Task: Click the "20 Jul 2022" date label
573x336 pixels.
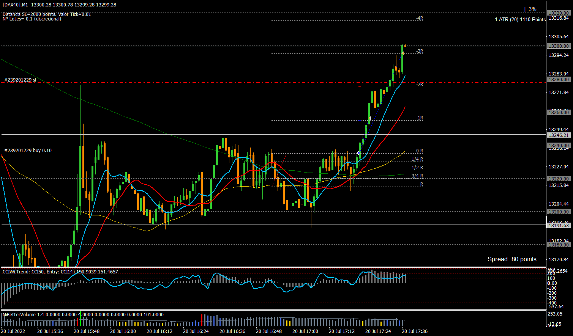Action: [13, 331]
